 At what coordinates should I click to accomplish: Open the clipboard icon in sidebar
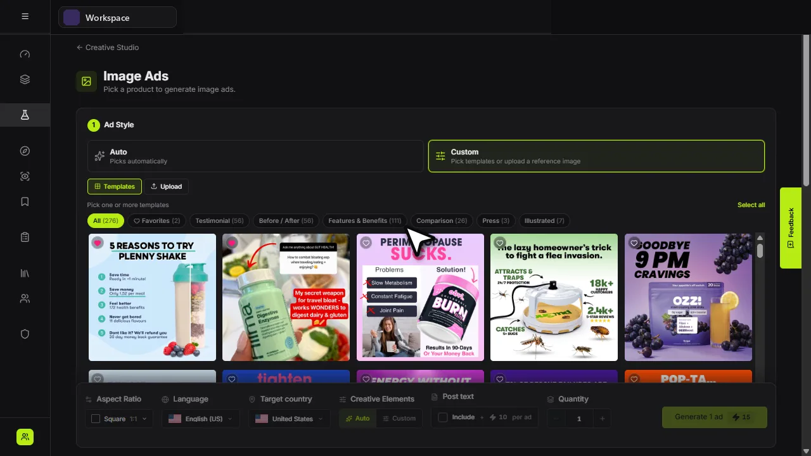25,237
